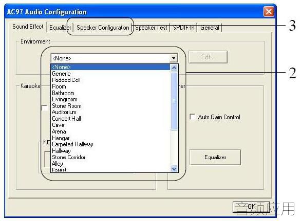Viewport: 301px width, 221px height.
Task: Select Arena from the list
Action: [110, 131]
